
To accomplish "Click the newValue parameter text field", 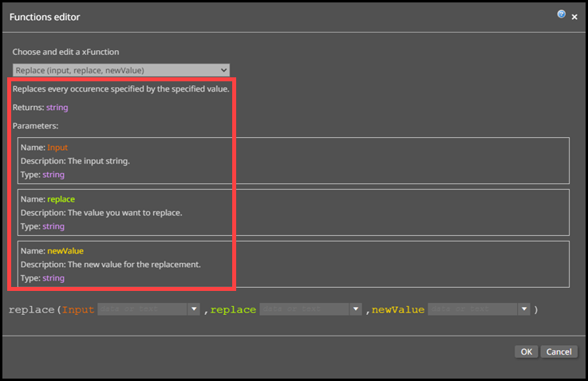I will pos(472,309).
